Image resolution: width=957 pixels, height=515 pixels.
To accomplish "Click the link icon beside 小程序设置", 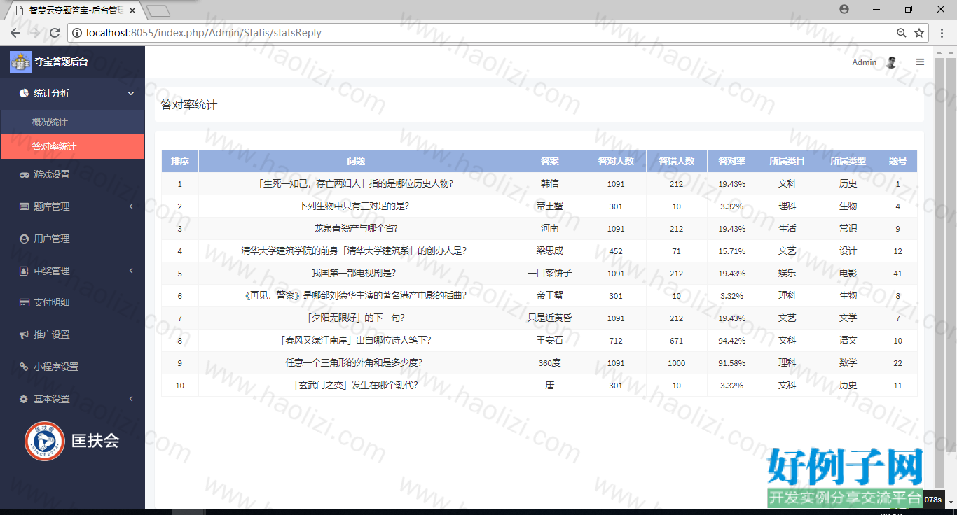I will [x=25, y=367].
